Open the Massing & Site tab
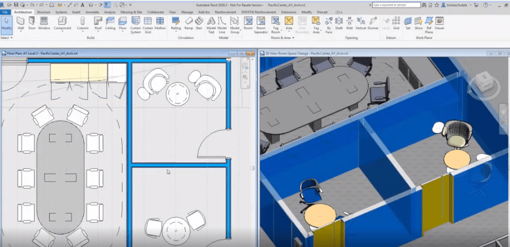The height and width of the screenshot is (247, 510). pyautogui.click(x=131, y=11)
